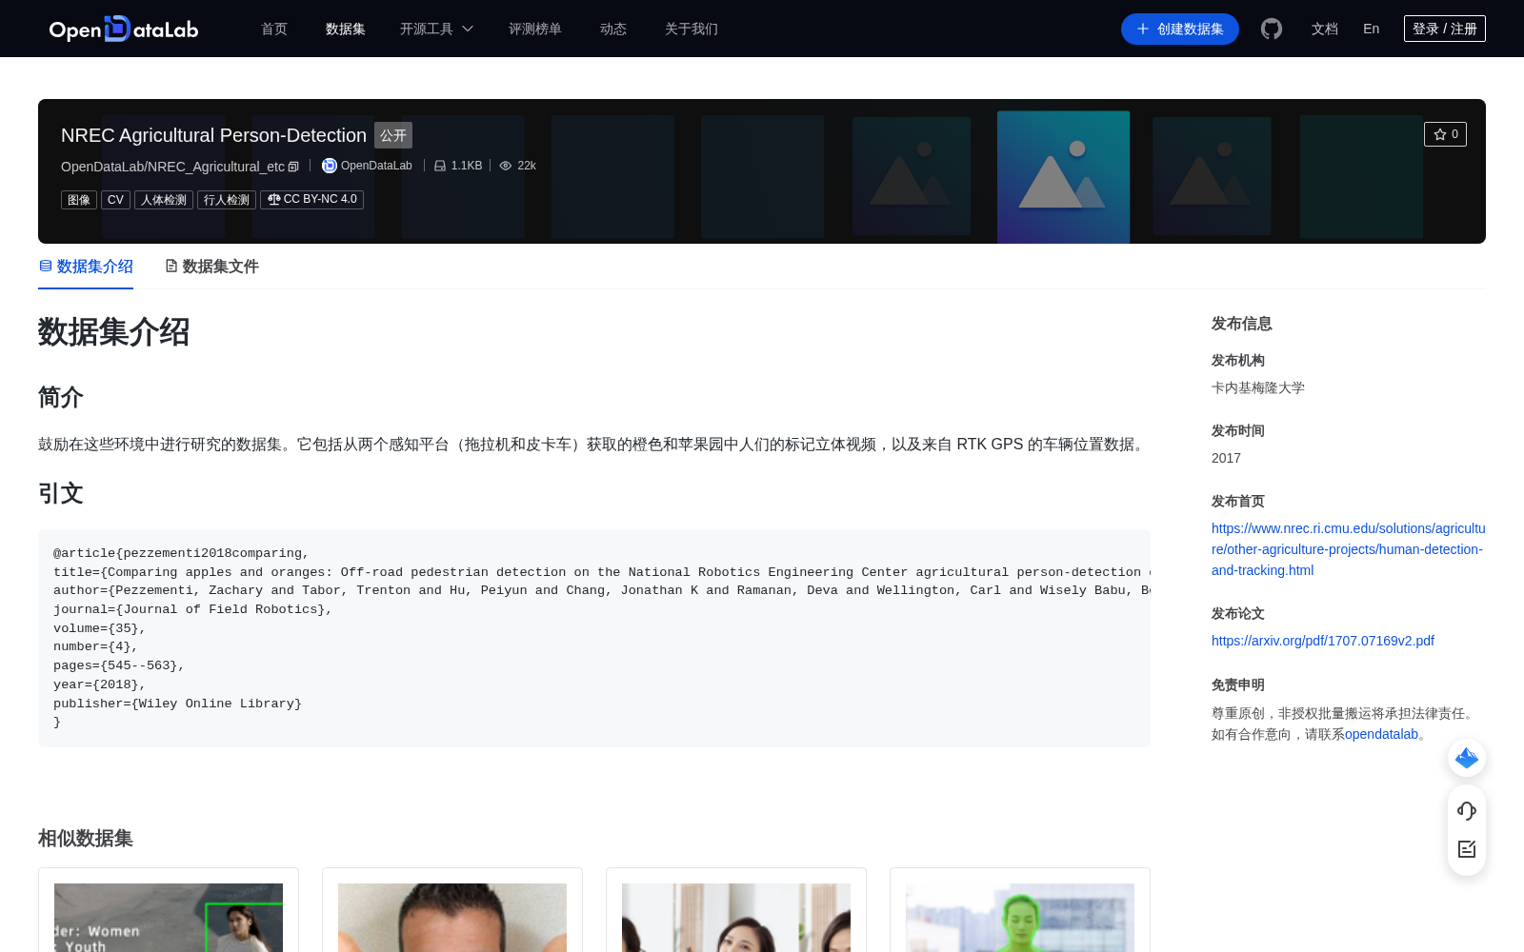Open the nrec.ri.cmu.edu homepage link

[1349, 549]
